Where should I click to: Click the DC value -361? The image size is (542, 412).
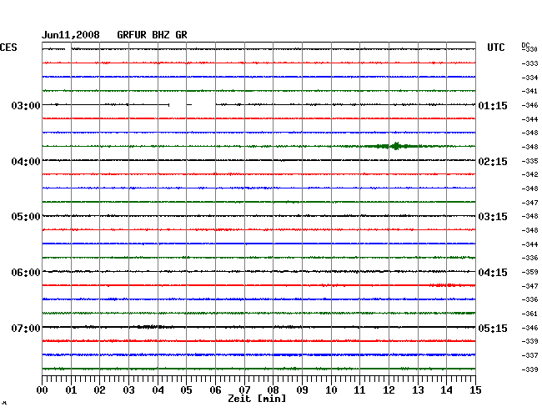[x=529, y=314]
